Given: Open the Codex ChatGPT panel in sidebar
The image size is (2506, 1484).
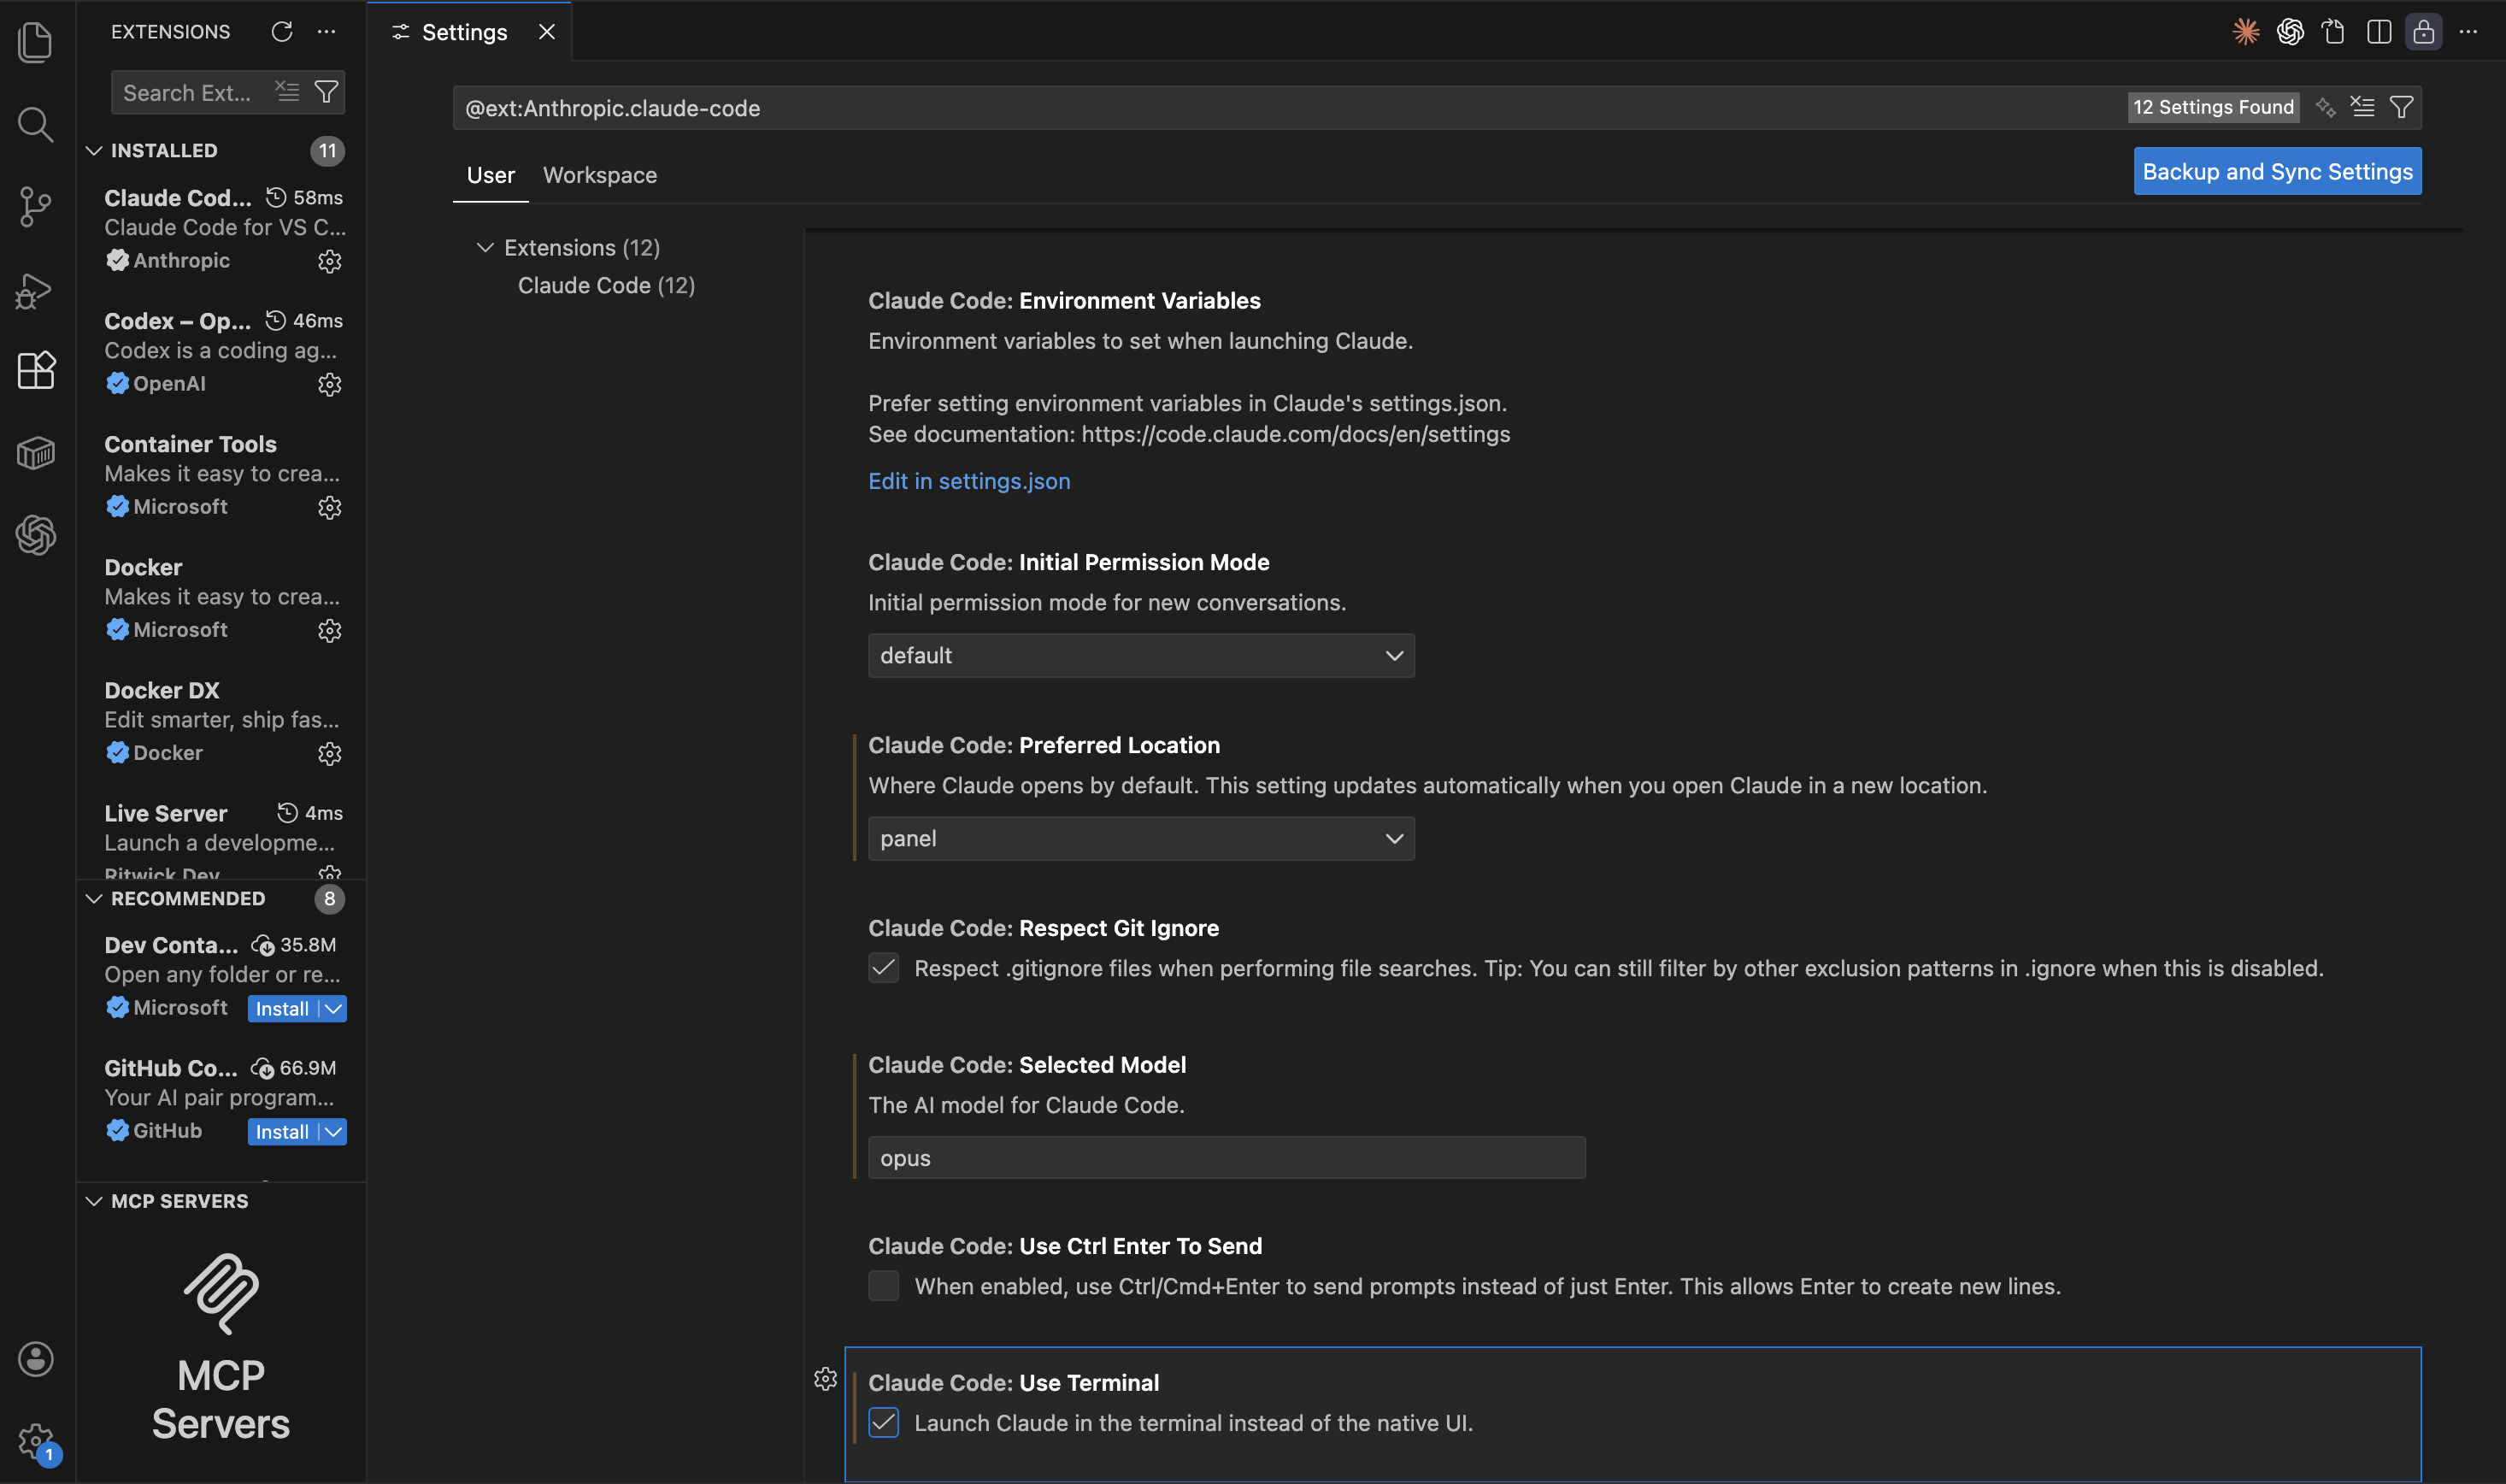Looking at the screenshot, I should [36, 535].
